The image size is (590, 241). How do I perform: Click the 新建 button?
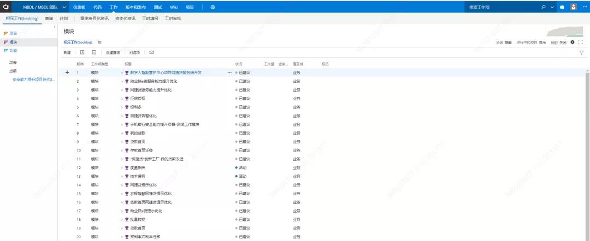pyautogui.click(x=67, y=52)
